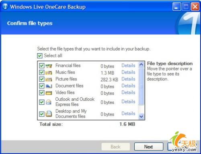Minimize the OneCare Backup window

[176, 7]
